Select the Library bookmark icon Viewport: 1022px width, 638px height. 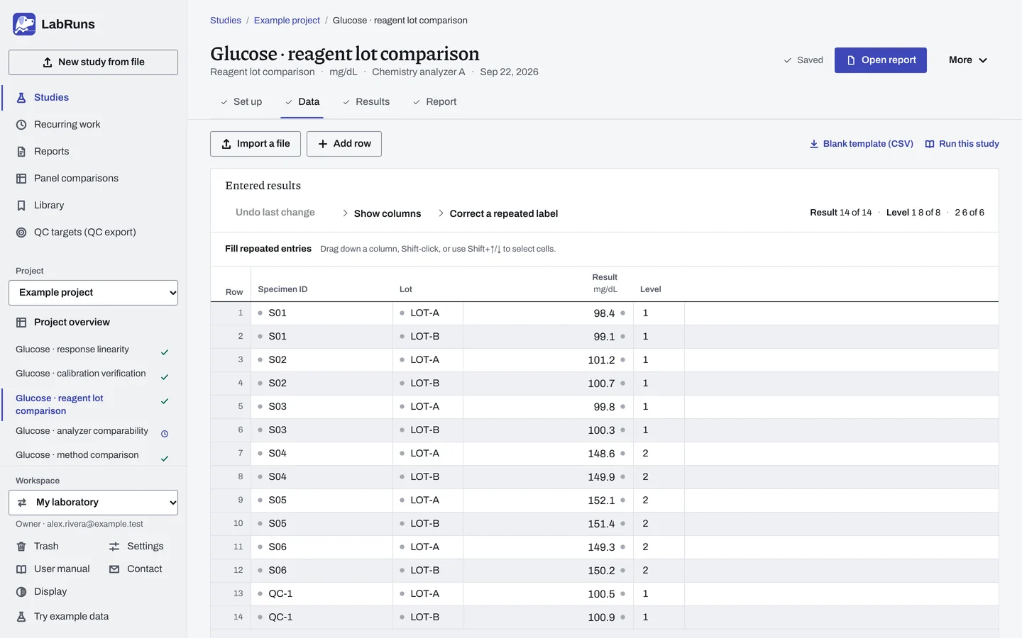coord(21,206)
